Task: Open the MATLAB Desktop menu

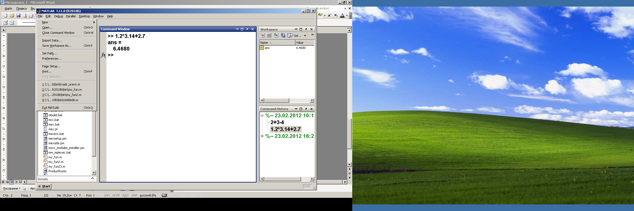Action: coord(84,16)
